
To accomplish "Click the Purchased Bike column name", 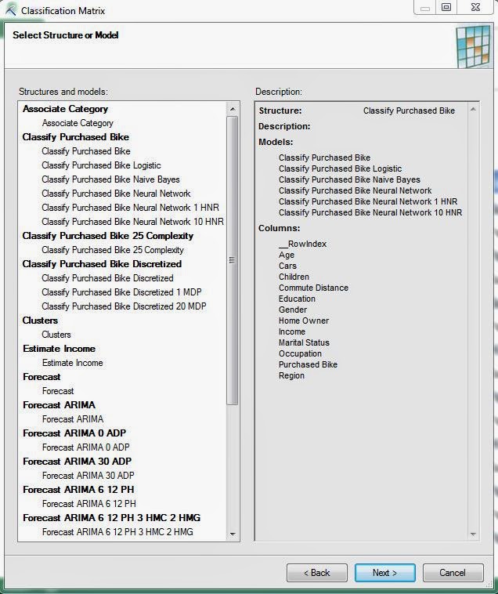I will pyautogui.click(x=308, y=365).
